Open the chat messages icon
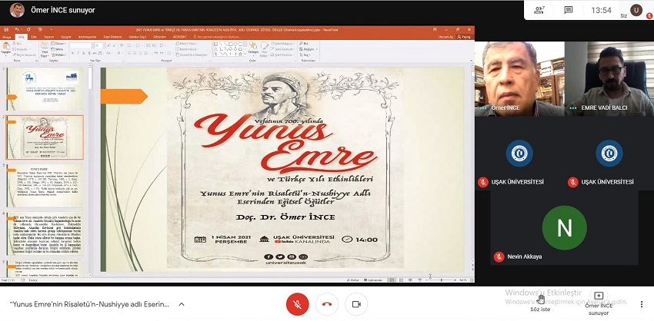Viewport: 654px width, 321px height. coord(569,10)
